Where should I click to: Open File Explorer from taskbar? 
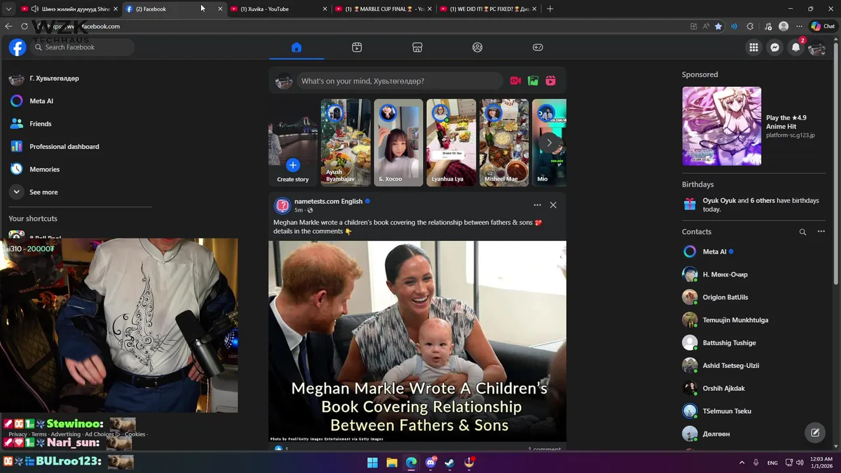pos(392,462)
